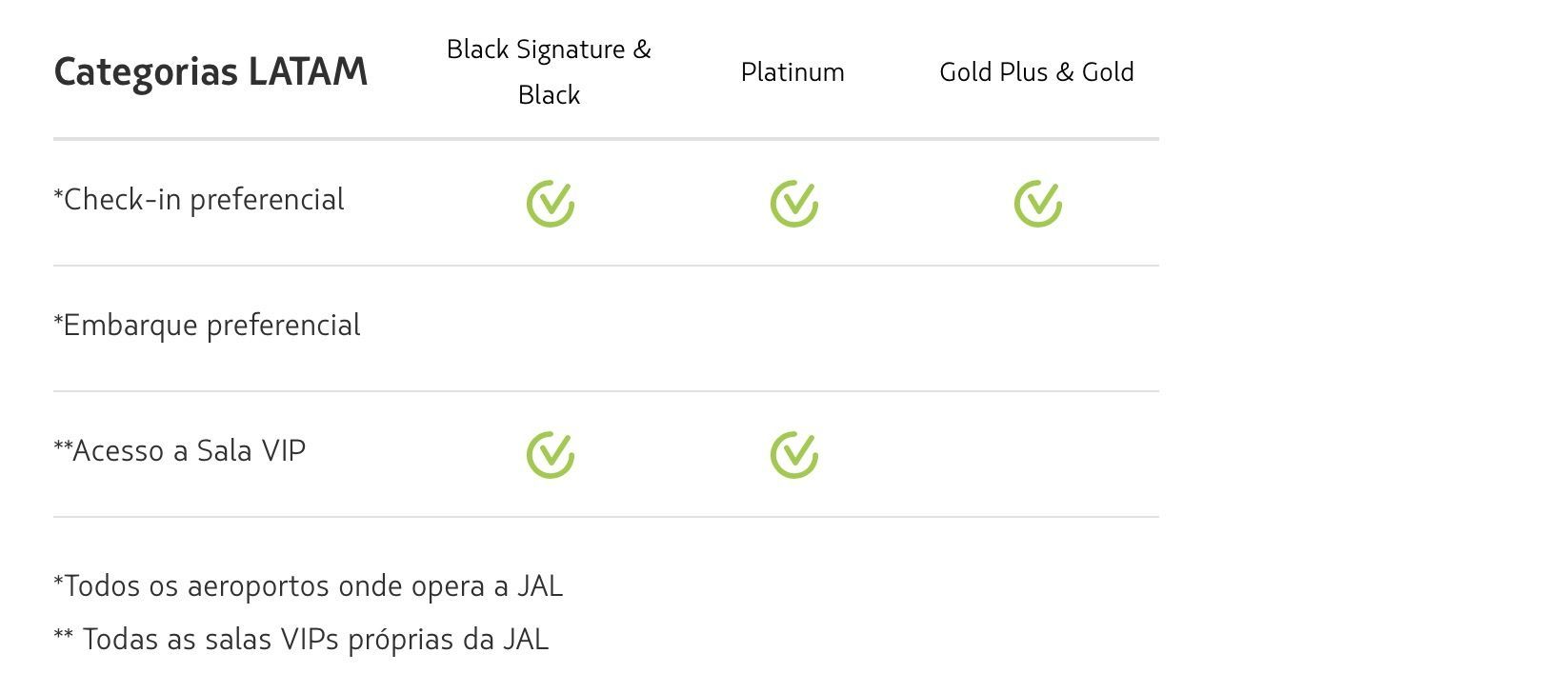Viewport: 1564px width, 693px height.
Task: Click Check-in preferencial checkmark under Black Signature
Action: click(551, 203)
